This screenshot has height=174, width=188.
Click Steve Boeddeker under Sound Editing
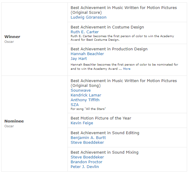pos(87,143)
